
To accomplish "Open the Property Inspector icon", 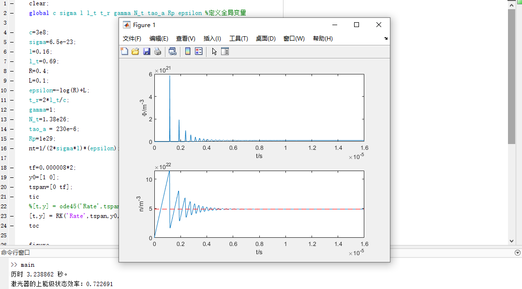I will (x=225, y=51).
